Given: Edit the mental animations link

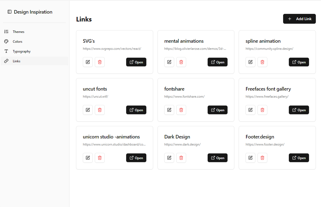Looking at the screenshot, I should 169,62.
